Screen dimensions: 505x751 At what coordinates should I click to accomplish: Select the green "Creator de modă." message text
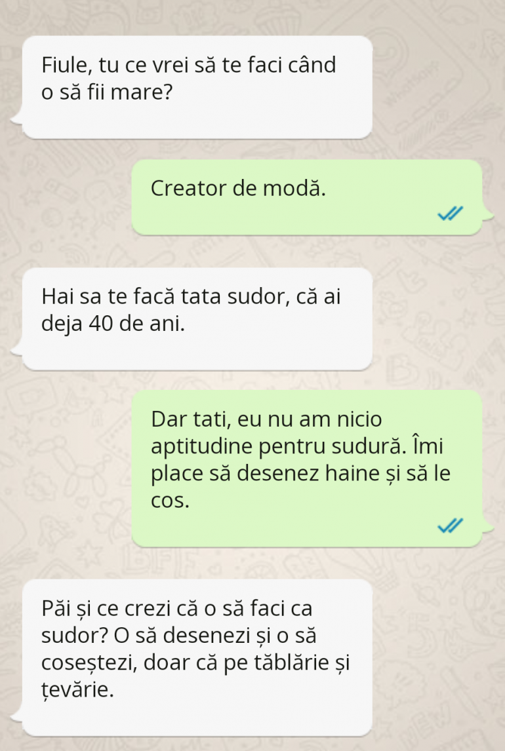[x=238, y=188]
